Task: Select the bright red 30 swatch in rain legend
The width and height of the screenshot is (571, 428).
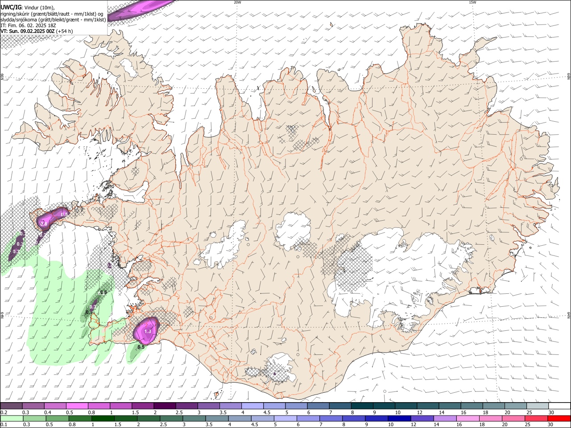Action: coord(559,419)
